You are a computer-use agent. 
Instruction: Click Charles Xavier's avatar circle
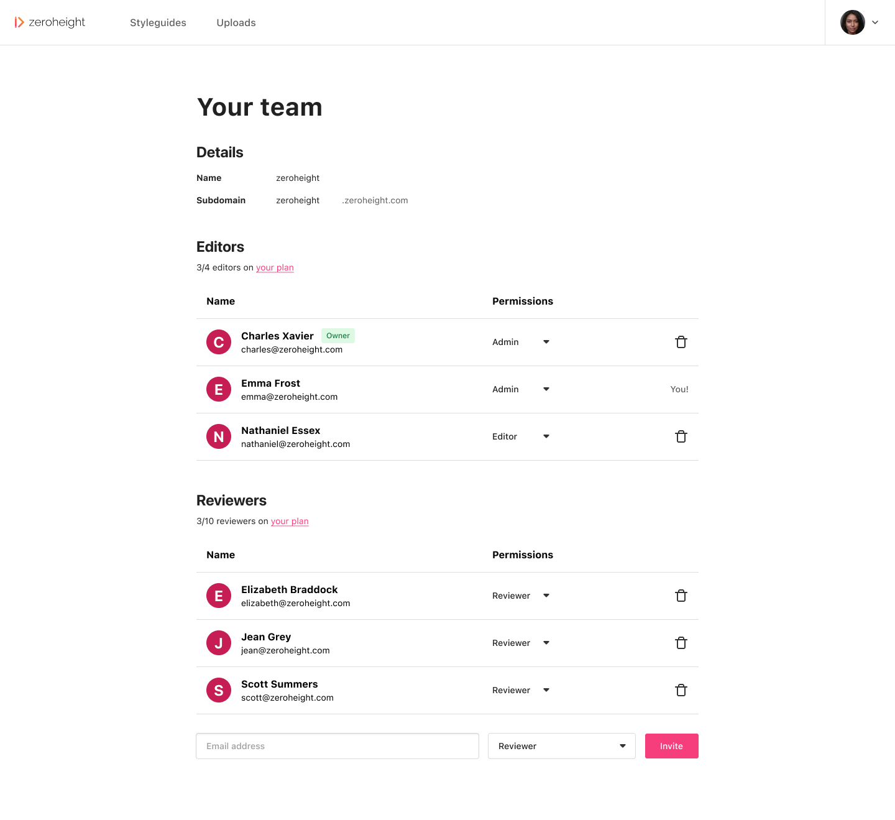(218, 342)
